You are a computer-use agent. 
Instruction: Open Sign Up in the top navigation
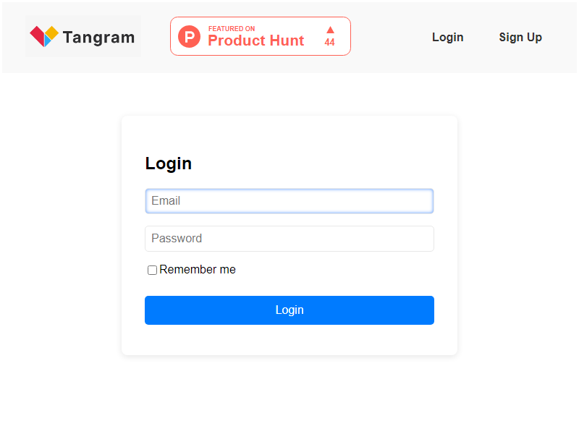click(520, 37)
